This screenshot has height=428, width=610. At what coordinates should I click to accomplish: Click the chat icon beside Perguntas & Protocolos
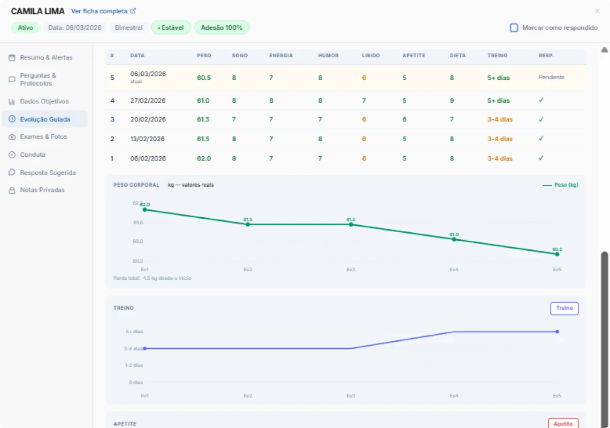[12, 79]
